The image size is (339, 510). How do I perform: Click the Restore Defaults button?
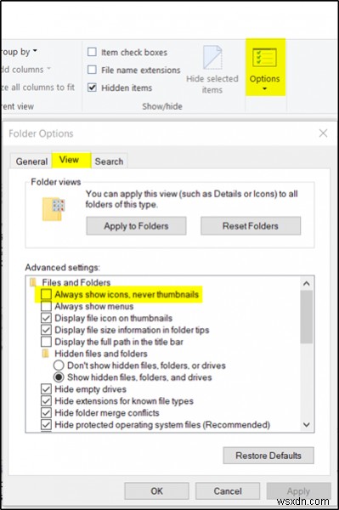(x=268, y=456)
